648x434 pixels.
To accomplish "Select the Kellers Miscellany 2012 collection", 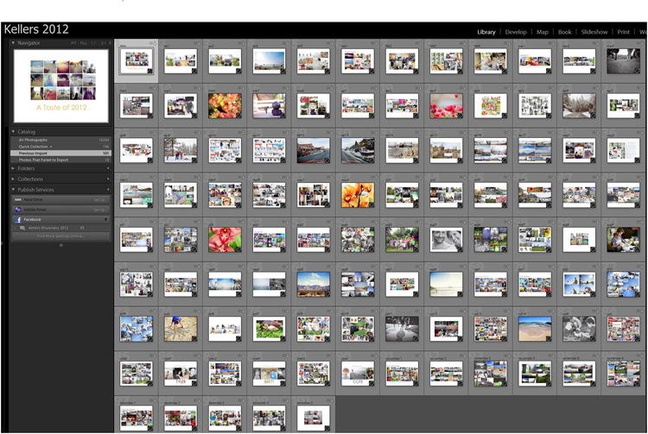I will [x=60, y=228].
